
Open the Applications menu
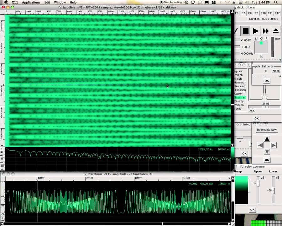tap(31, 2)
